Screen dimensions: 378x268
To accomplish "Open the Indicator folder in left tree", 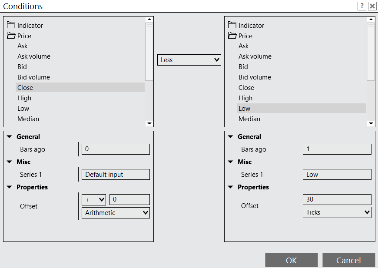I will (11, 25).
